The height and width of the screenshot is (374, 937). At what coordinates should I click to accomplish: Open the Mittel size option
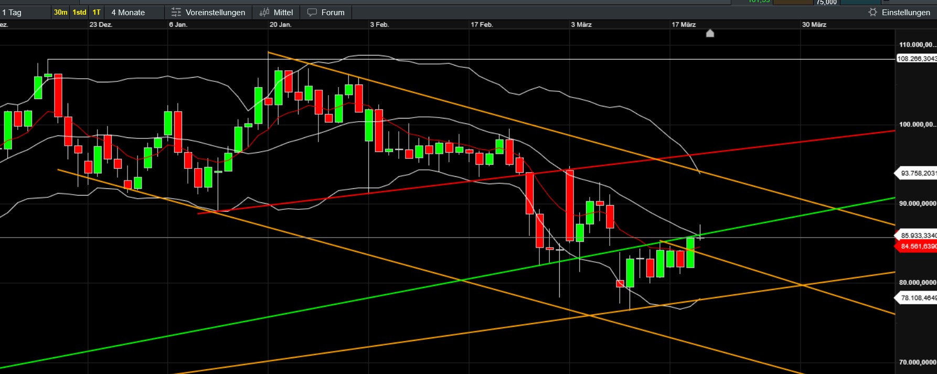(276, 12)
